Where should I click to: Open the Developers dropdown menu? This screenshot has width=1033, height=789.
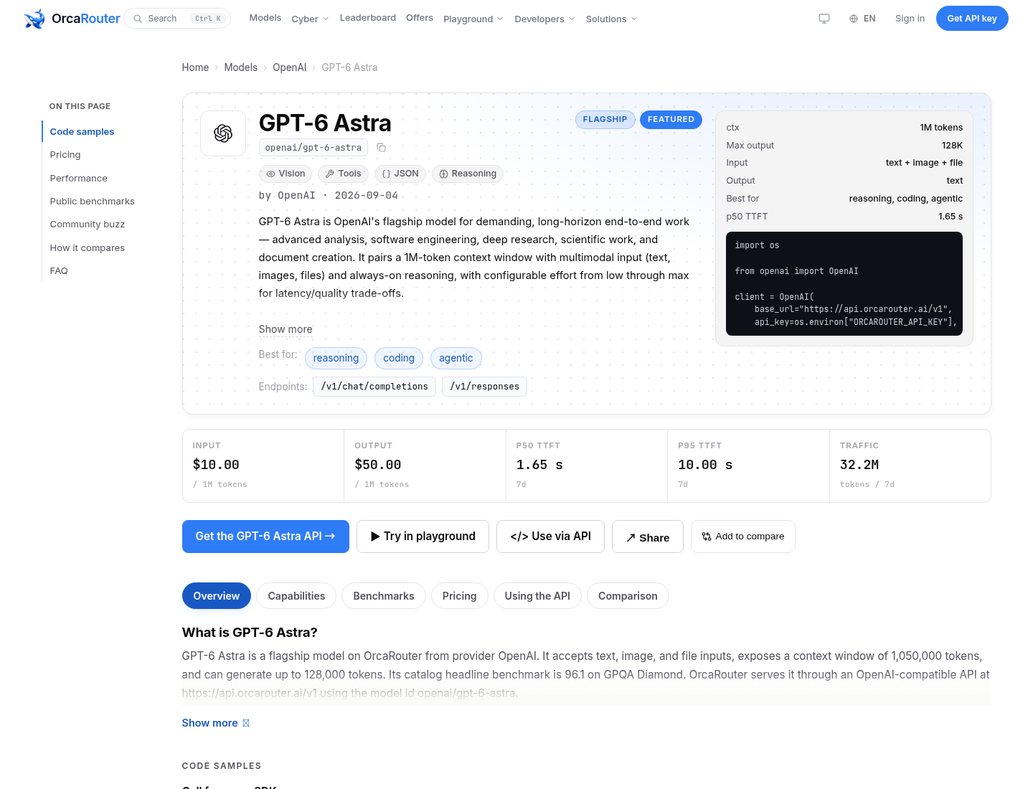click(544, 19)
